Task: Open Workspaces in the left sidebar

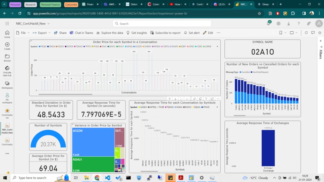Action: pos(7,85)
